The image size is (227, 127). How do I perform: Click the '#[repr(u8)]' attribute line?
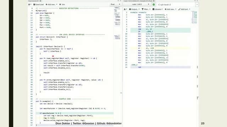click(x=41, y=11)
